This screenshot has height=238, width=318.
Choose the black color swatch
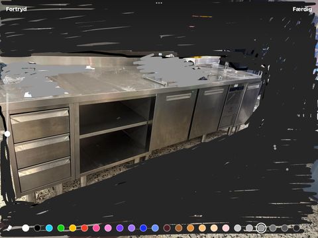pyautogui.click(x=37, y=228)
